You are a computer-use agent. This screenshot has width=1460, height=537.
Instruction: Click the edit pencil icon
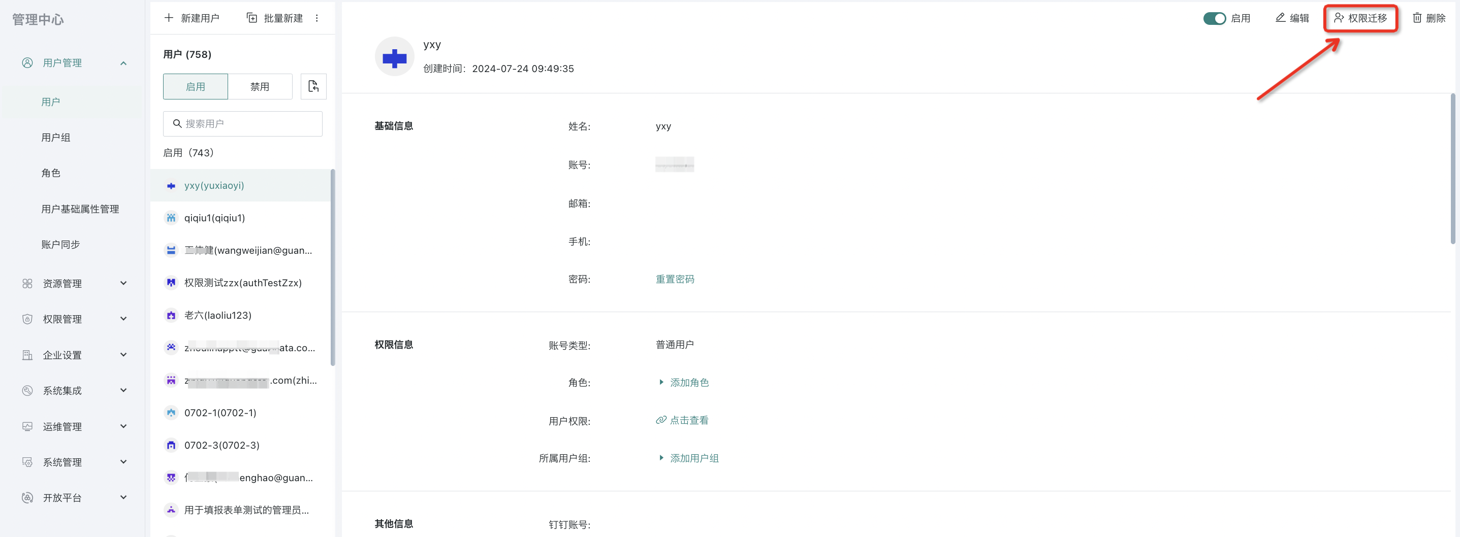pyautogui.click(x=1280, y=18)
